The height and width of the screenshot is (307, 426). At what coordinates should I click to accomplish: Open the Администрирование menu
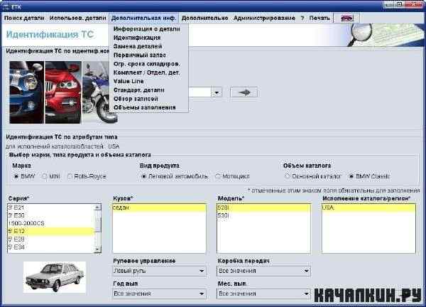click(x=264, y=18)
